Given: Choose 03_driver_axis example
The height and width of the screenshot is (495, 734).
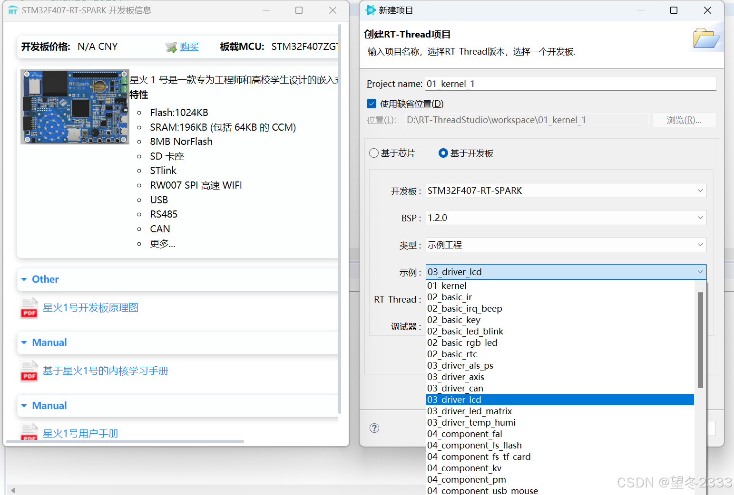Looking at the screenshot, I should point(560,377).
